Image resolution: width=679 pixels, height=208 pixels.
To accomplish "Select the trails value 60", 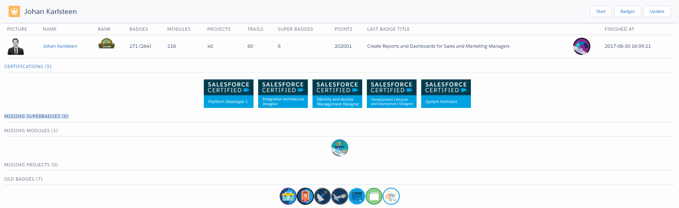I will coord(250,46).
